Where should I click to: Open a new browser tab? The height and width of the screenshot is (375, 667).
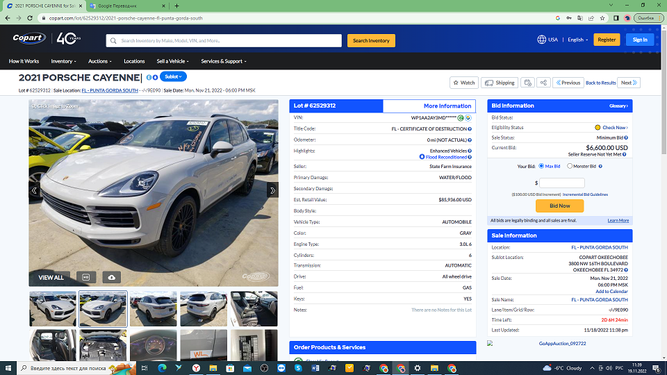(176, 6)
